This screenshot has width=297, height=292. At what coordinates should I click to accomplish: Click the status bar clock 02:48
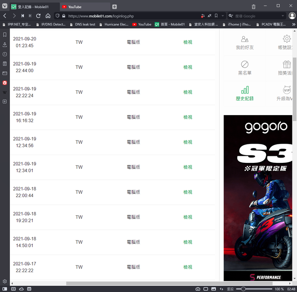click(x=291, y=289)
